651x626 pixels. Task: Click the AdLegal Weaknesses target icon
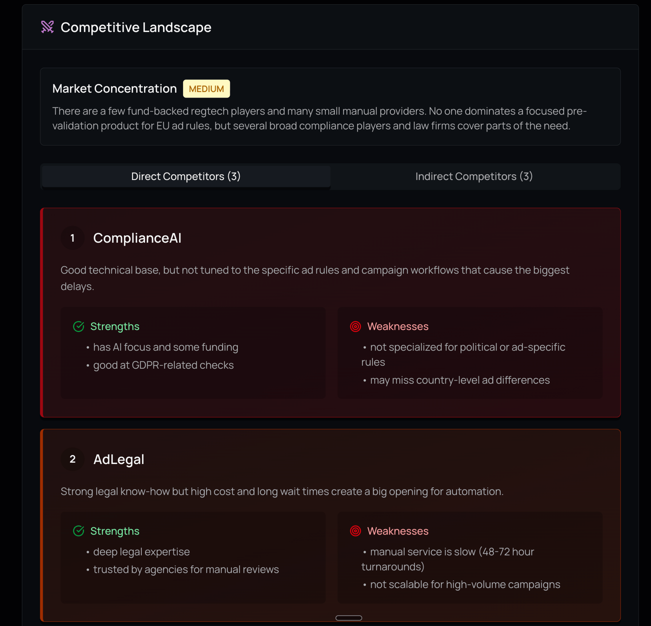click(355, 531)
